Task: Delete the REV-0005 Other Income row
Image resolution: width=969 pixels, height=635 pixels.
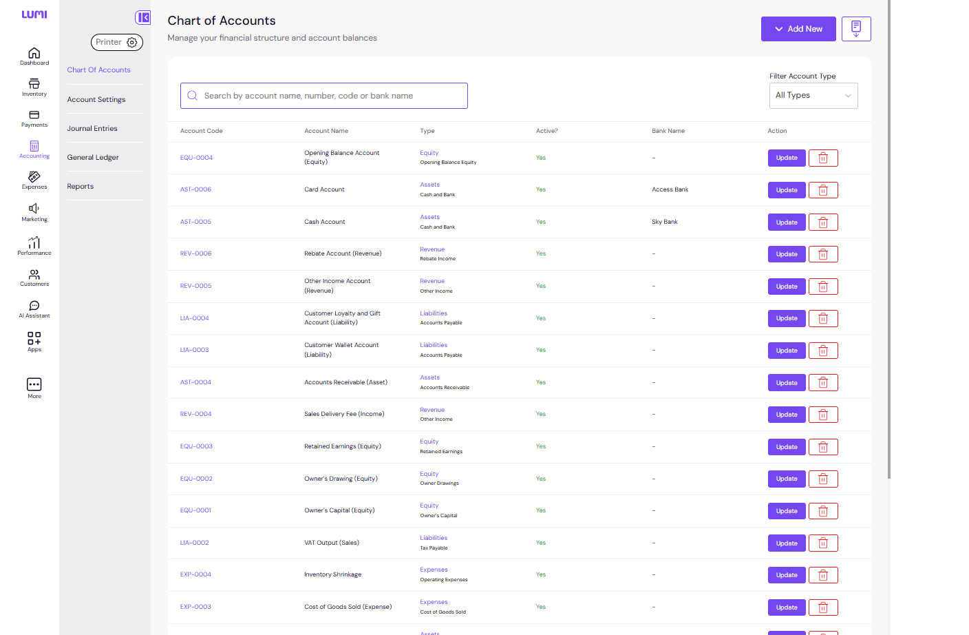Action: (823, 287)
